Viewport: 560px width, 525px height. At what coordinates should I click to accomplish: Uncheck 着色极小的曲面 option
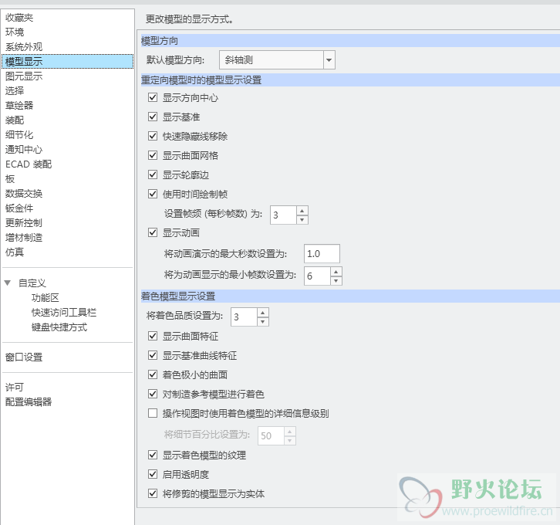click(153, 374)
